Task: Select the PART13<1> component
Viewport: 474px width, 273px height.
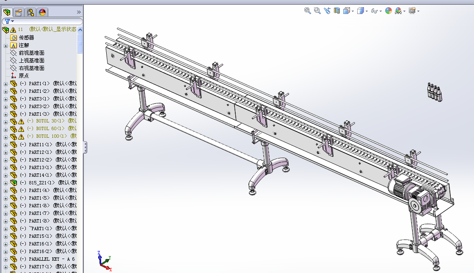Action: [48, 167]
